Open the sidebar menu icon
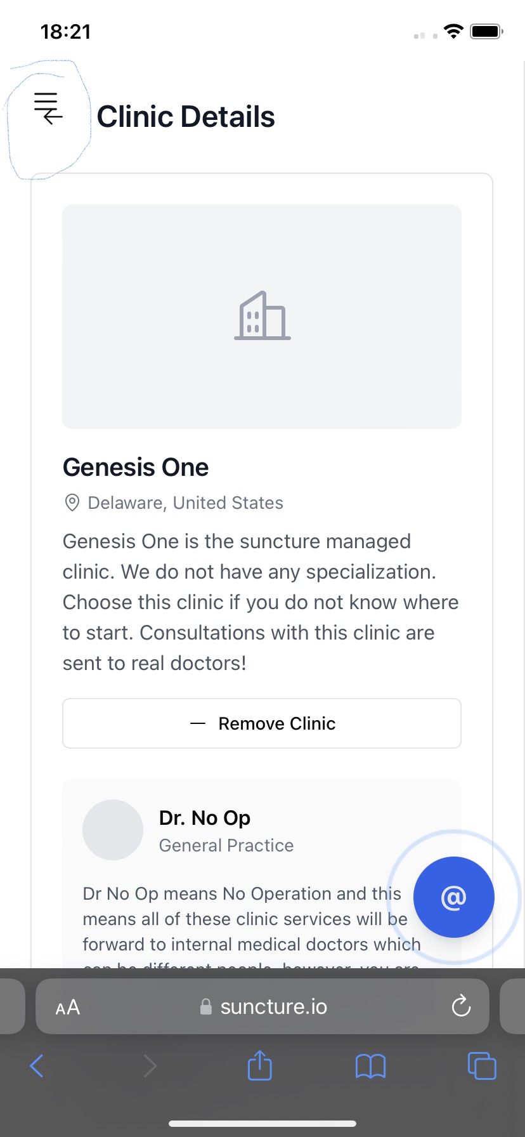 pos(48,108)
